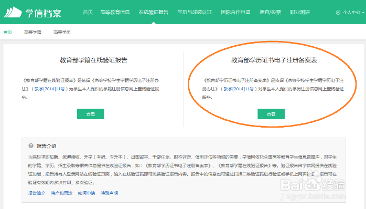The image size is (366, 209).
Task: Open the 高等教育信息 menu
Action: tap(115, 12)
